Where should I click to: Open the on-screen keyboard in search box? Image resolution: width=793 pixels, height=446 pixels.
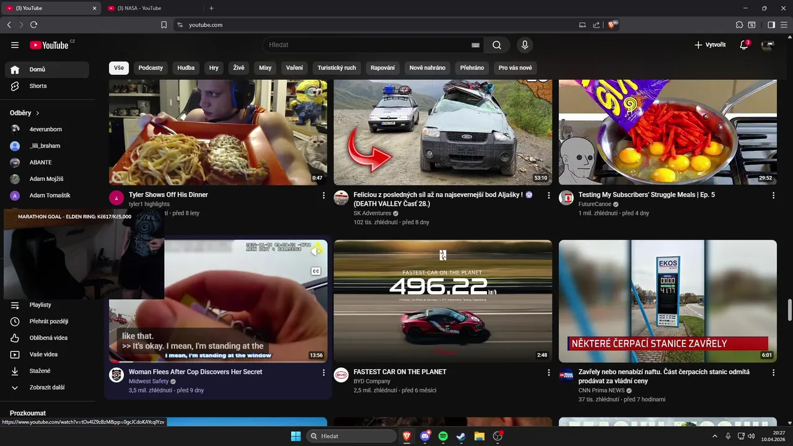pos(475,45)
